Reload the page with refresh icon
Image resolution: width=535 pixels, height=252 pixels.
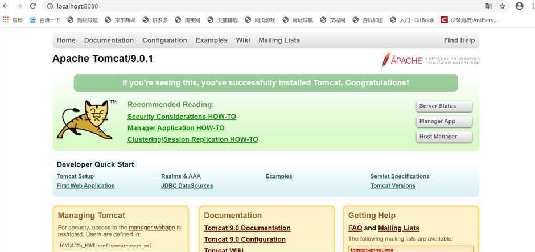33,6
